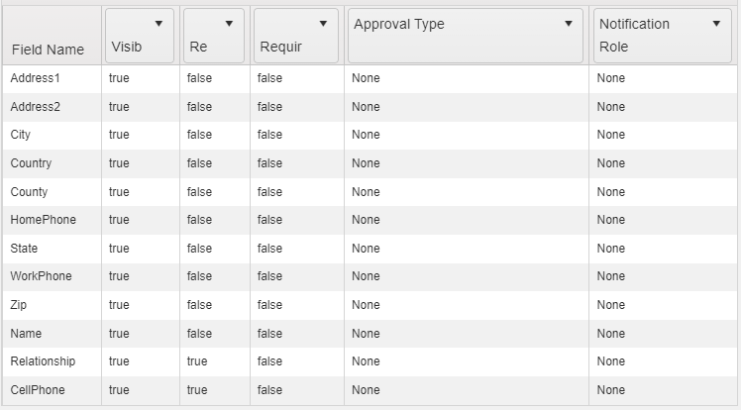Click the Relationship row's true Re value
Viewport: 741px width, 410px height.
tap(197, 361)
